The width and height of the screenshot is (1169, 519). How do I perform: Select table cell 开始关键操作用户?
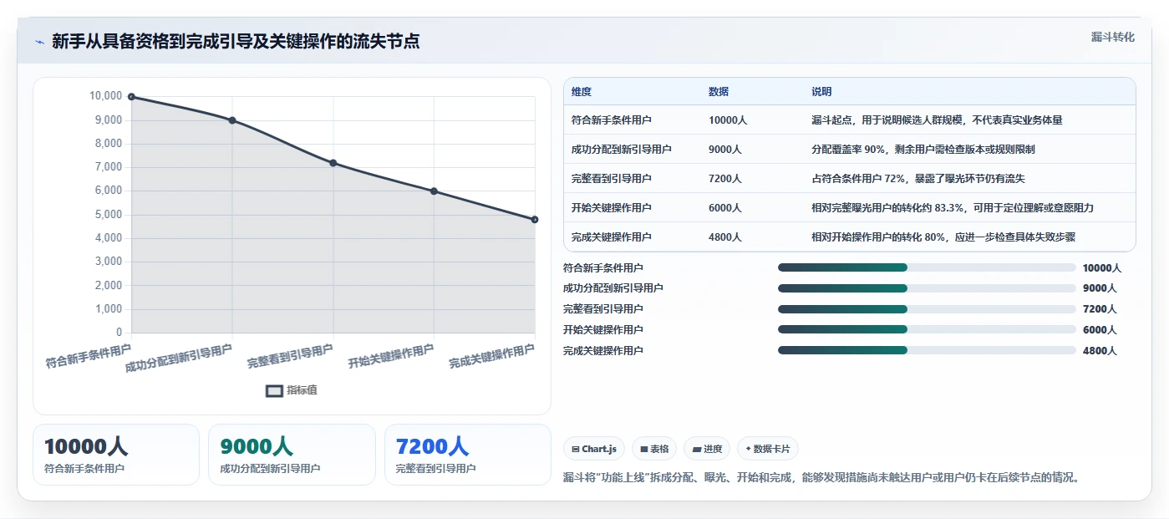612,208
